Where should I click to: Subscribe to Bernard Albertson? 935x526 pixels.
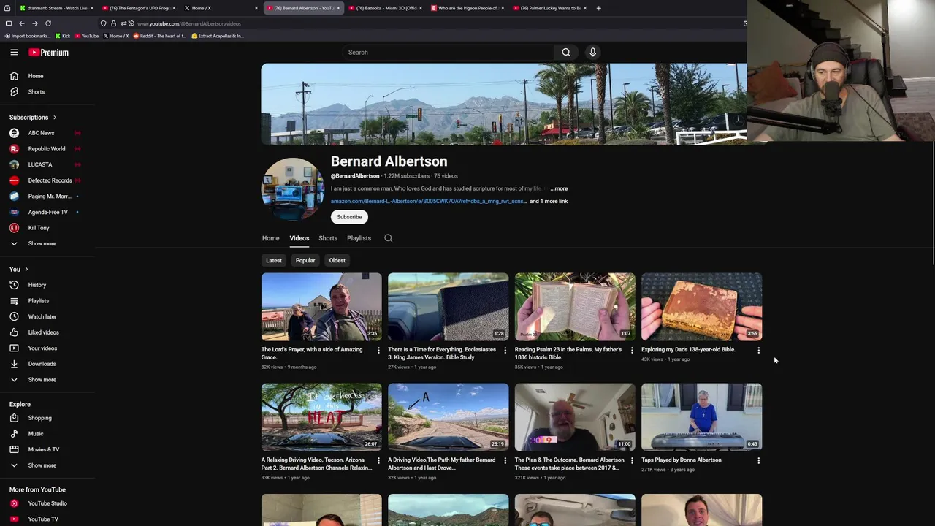349,217
